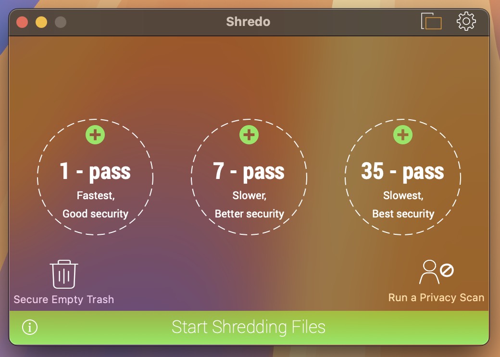Click the green plus in the 1 - pass circle

coord(95,135)
